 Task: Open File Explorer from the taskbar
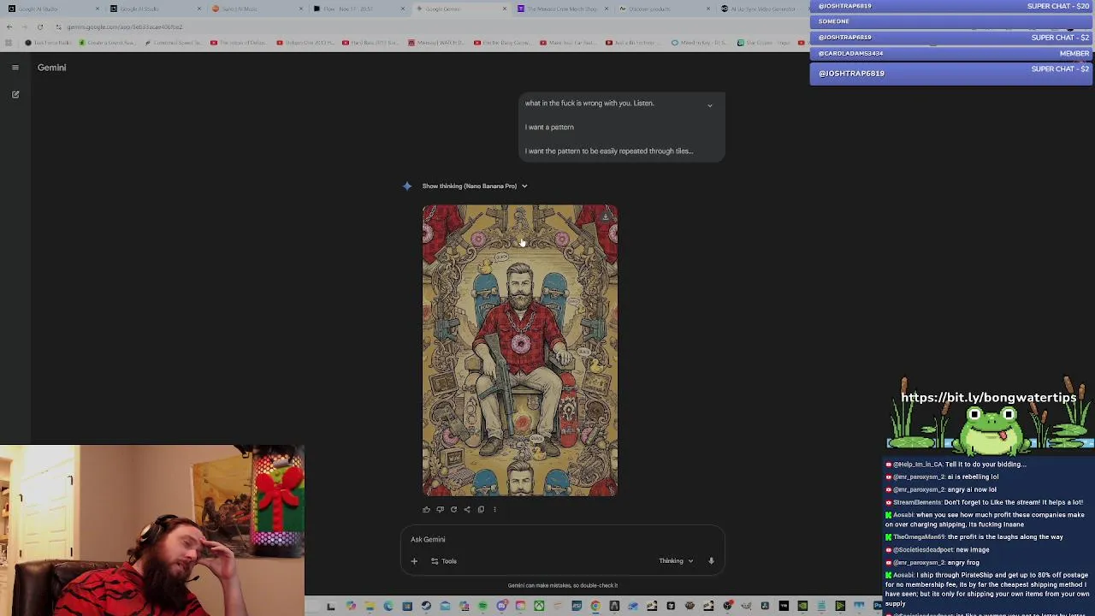pyautogui.click(x=370, y=607)
